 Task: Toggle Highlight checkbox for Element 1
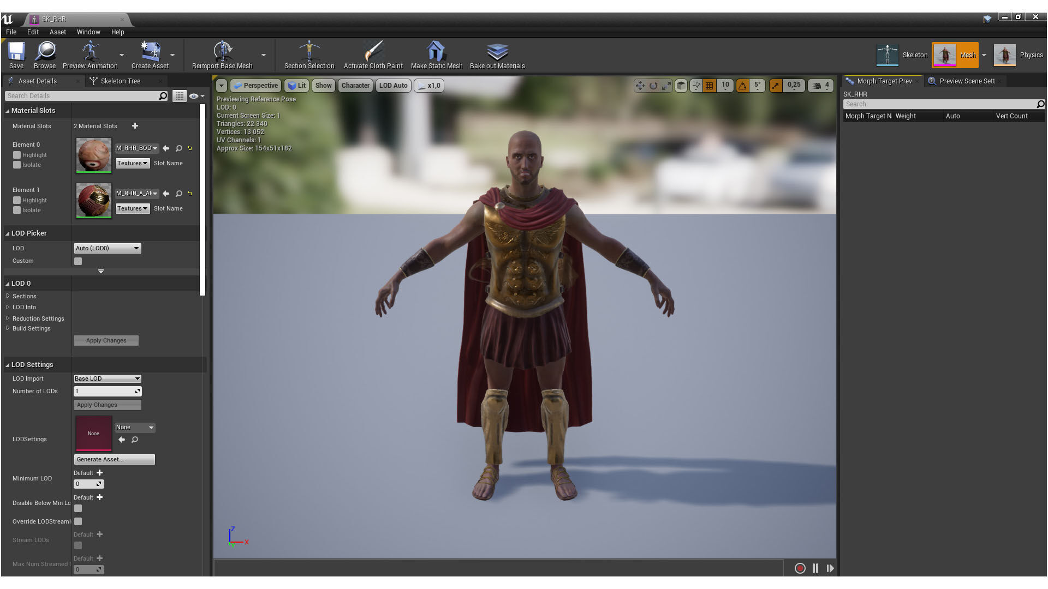17,200
